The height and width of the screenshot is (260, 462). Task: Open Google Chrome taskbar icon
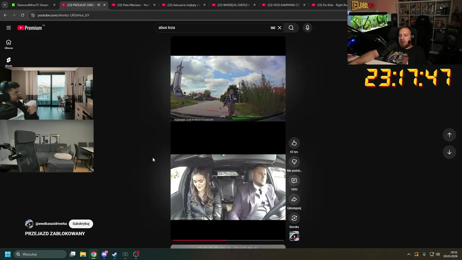[93, 254]
